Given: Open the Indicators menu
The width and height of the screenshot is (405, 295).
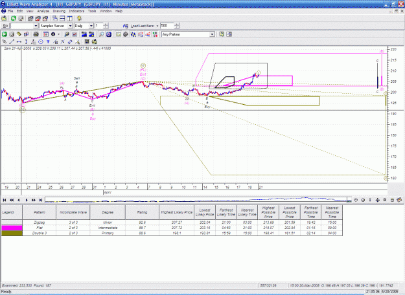Looking at the screenshot, I should 76,11.
